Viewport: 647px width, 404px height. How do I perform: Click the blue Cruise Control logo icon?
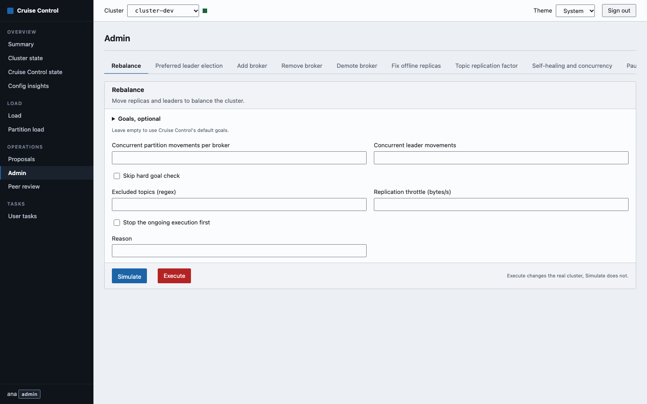(x=10, y=10)
